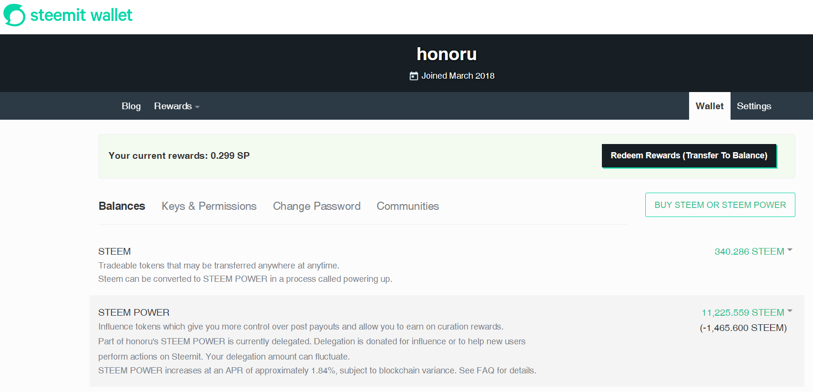
Task: Open the 11,225.559 STEEM power dropdown
Action: click(747, 312)
